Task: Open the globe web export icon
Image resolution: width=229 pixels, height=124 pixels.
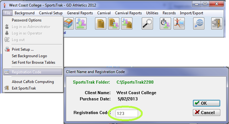Action: click(x=199, y=23)
